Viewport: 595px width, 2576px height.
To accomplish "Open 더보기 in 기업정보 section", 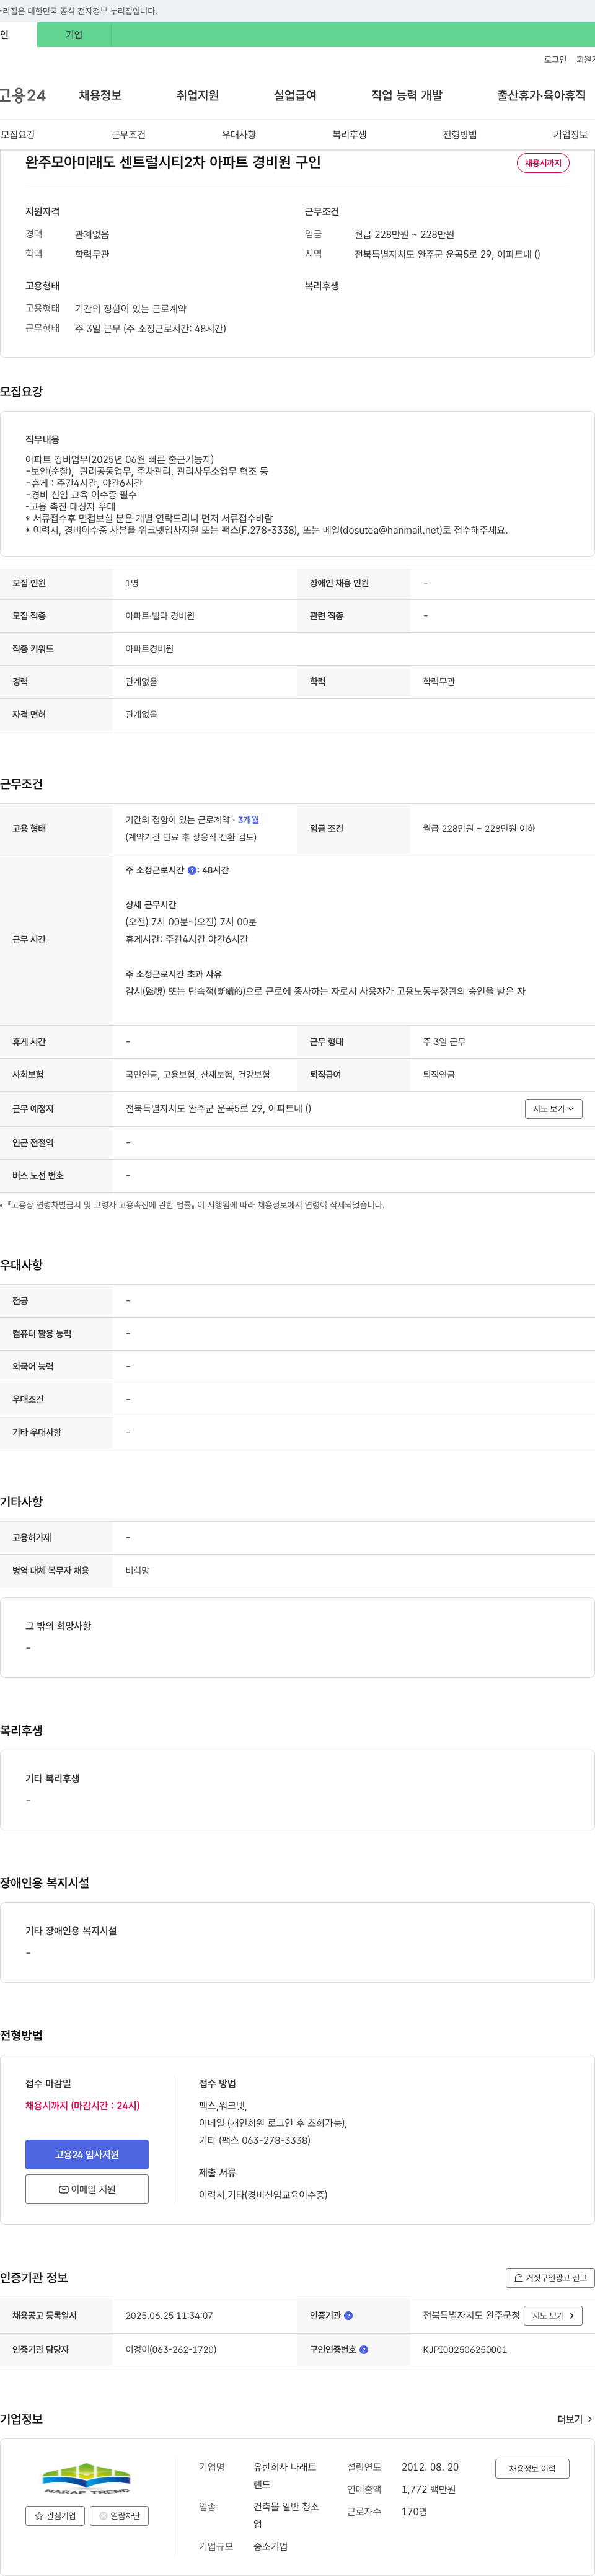I will pyautogui.click(x=575, y=2419).
